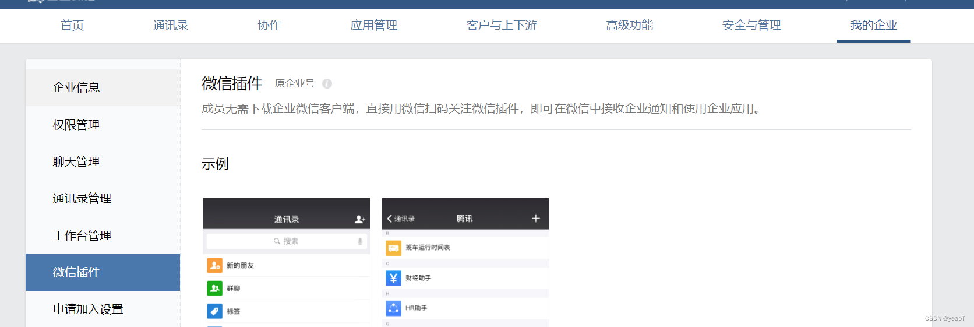
Task: Click the 示例 section heading
Action: tap(215, 164)
